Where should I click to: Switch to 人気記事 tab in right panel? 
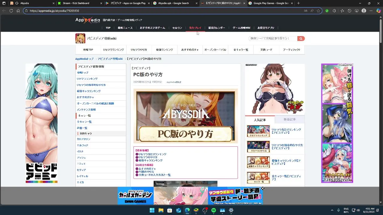pyautogui.click(x=260, y=119)
